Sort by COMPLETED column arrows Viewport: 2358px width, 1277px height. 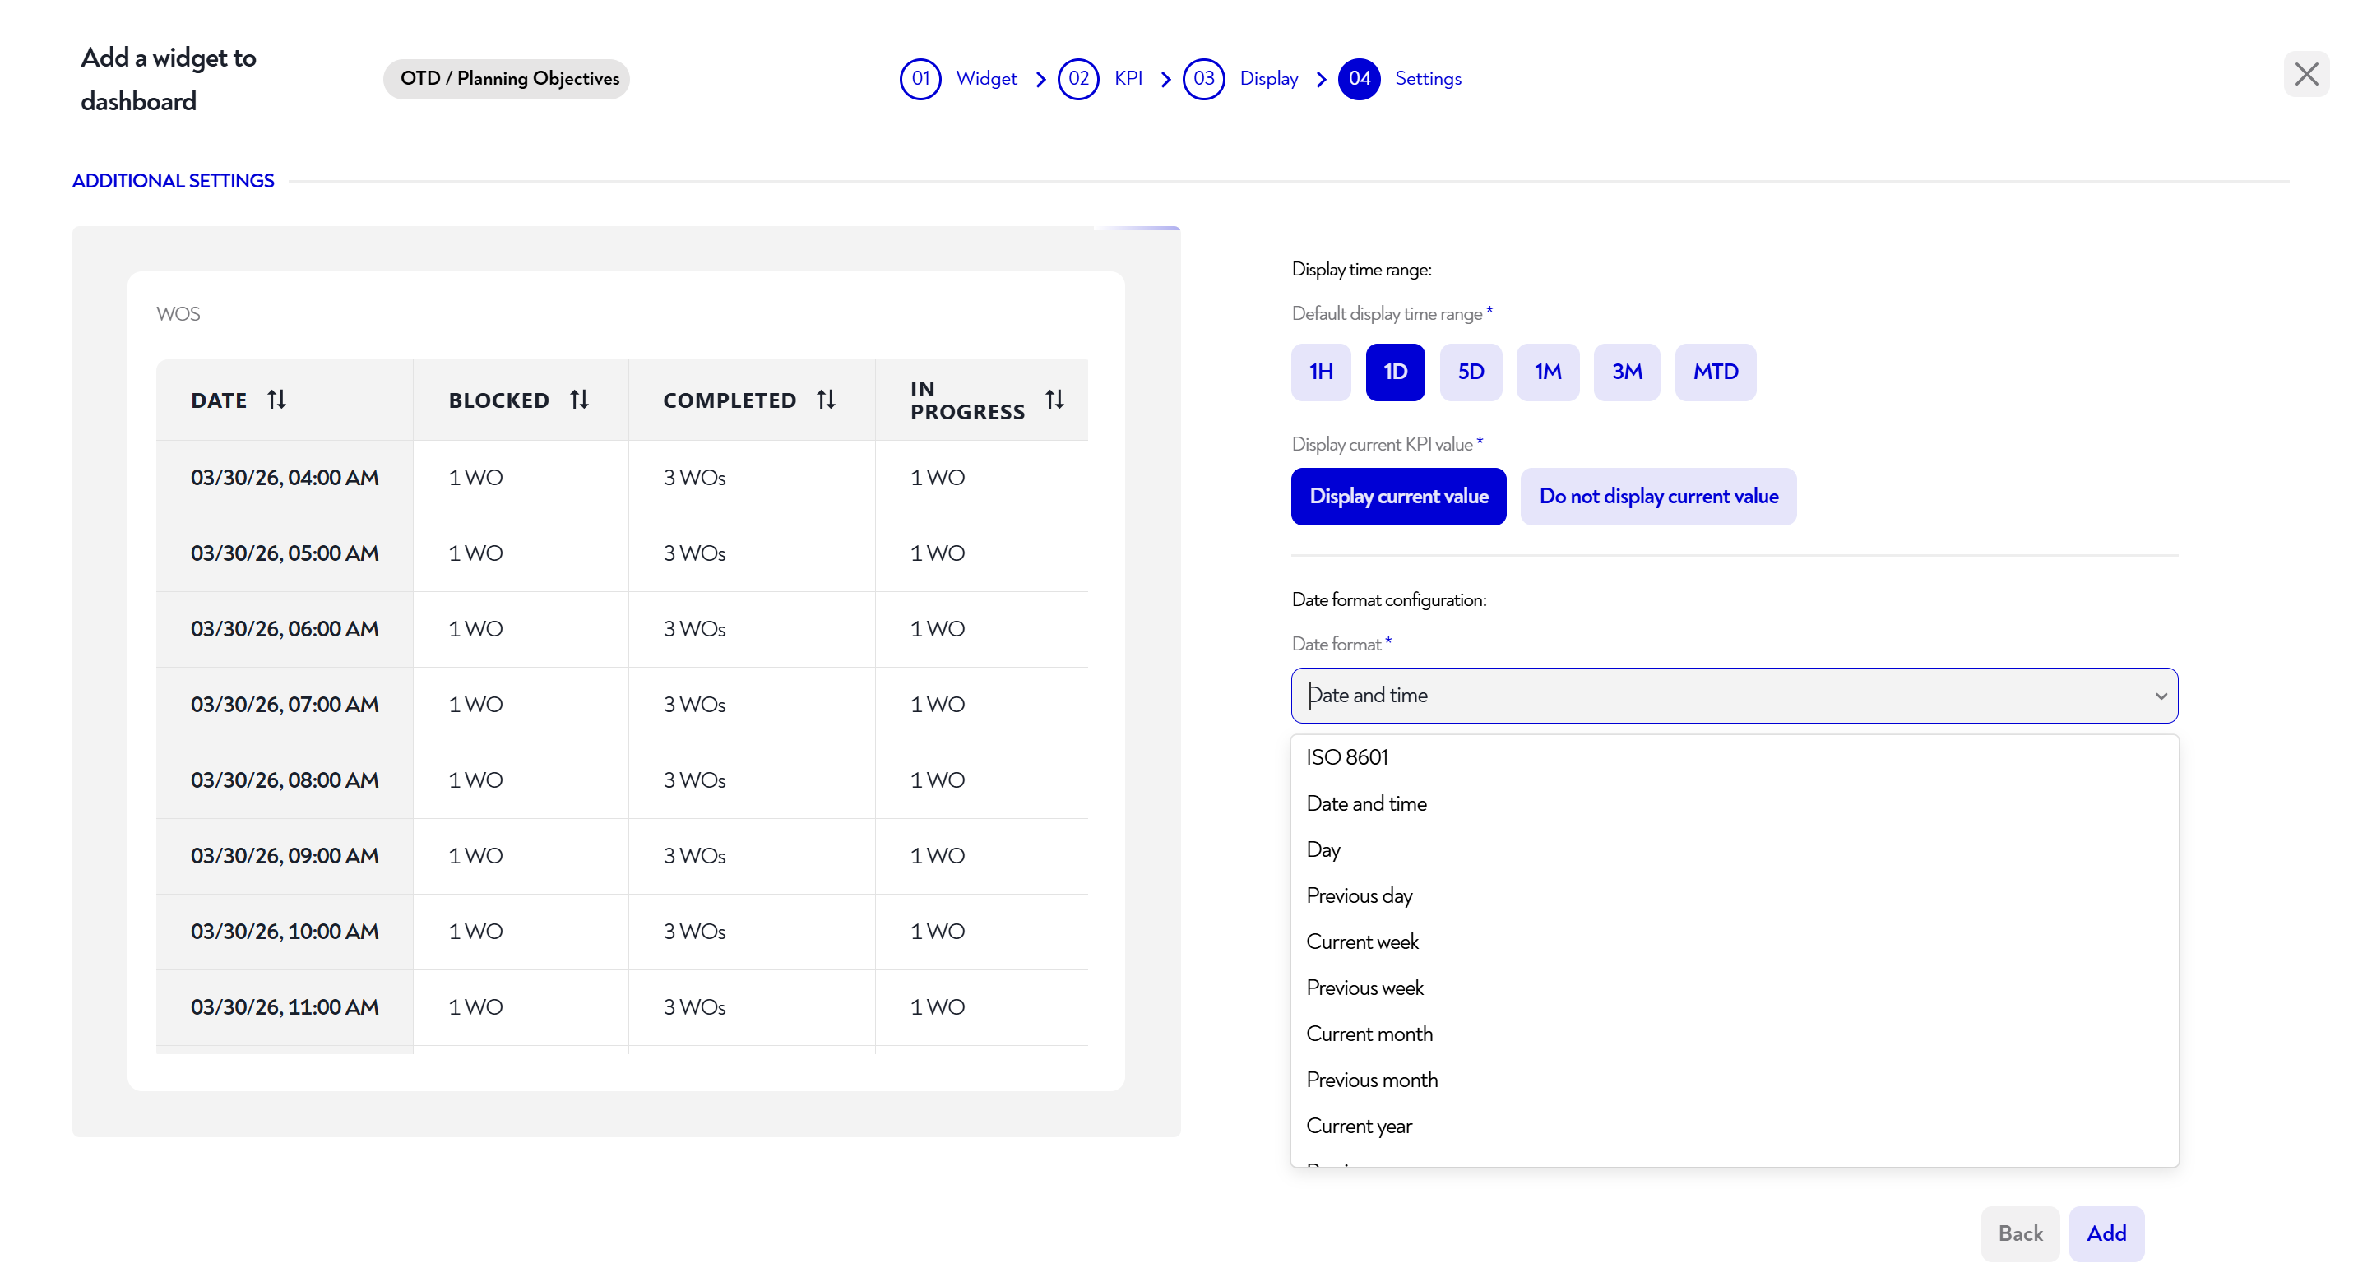click(x=826, y=400)
